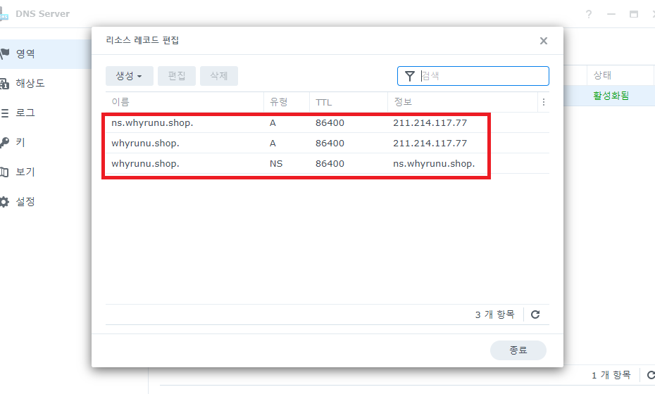Select the whyrunu.shop. record of type A

pos(327,143)
